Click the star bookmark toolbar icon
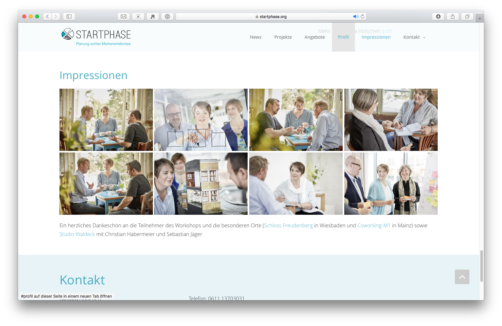The image size is (502, 326). (x=138, y=16)
